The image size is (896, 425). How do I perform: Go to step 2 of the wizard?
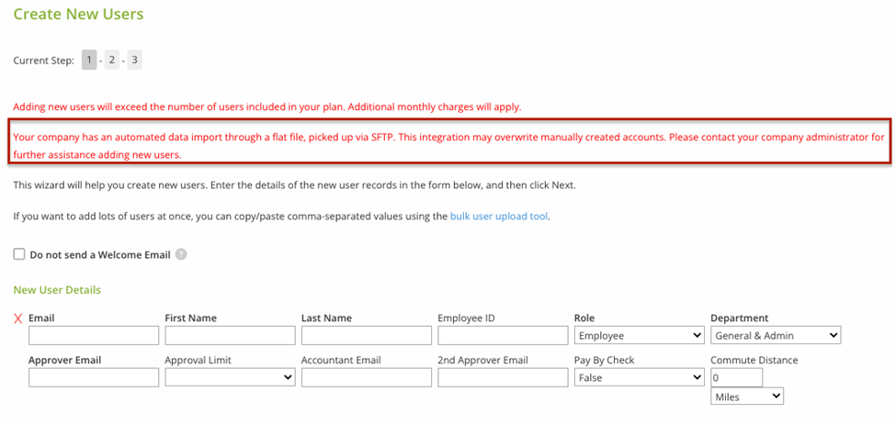click(x=112, y=61)
